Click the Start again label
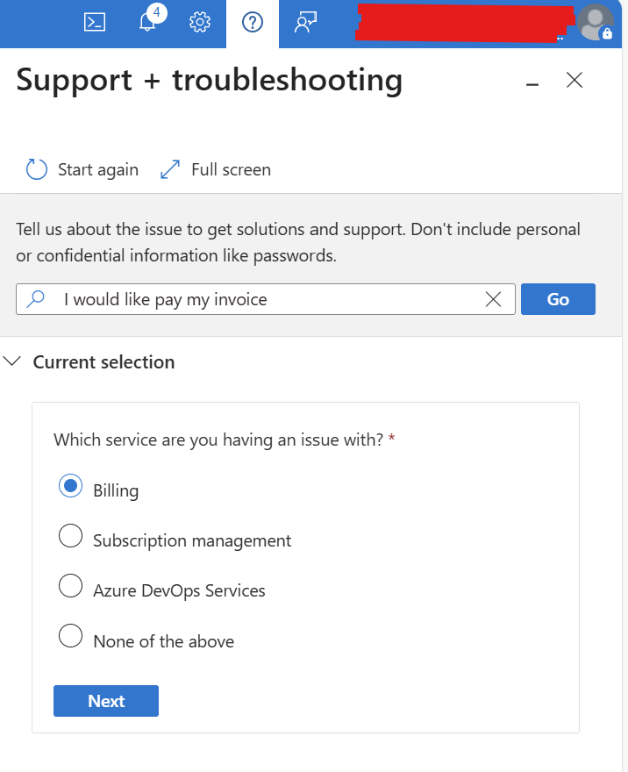 98,170
